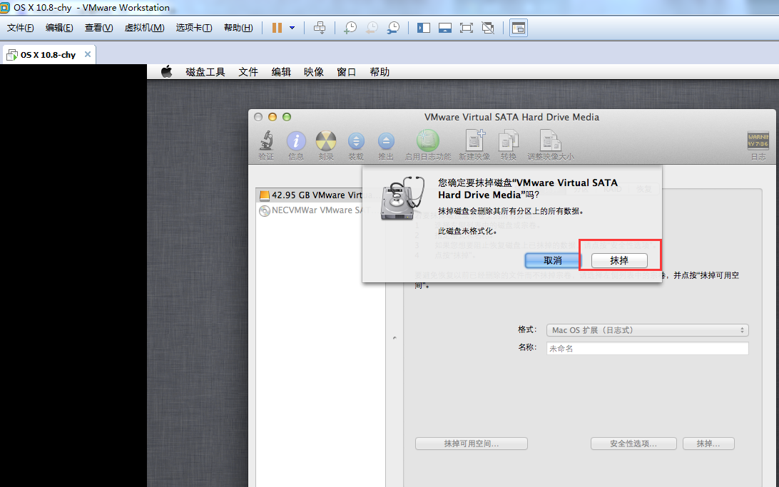Send Ctrl+Alt+Del to the virtual machine
The image size is (779, 487).
pyautogui.click(x=320, y=28)
